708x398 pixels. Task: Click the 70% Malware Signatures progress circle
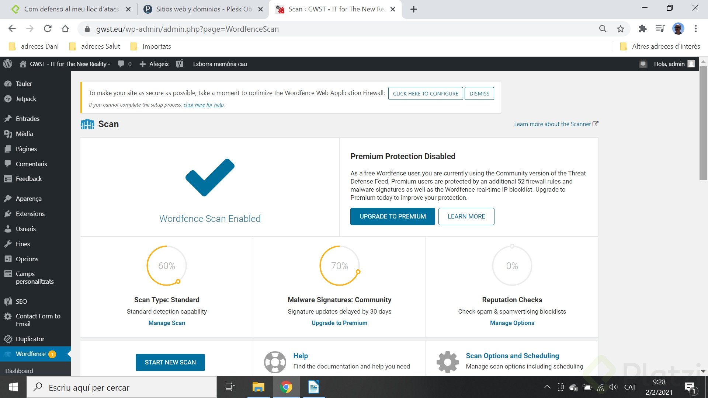click(x=339, y=266)
